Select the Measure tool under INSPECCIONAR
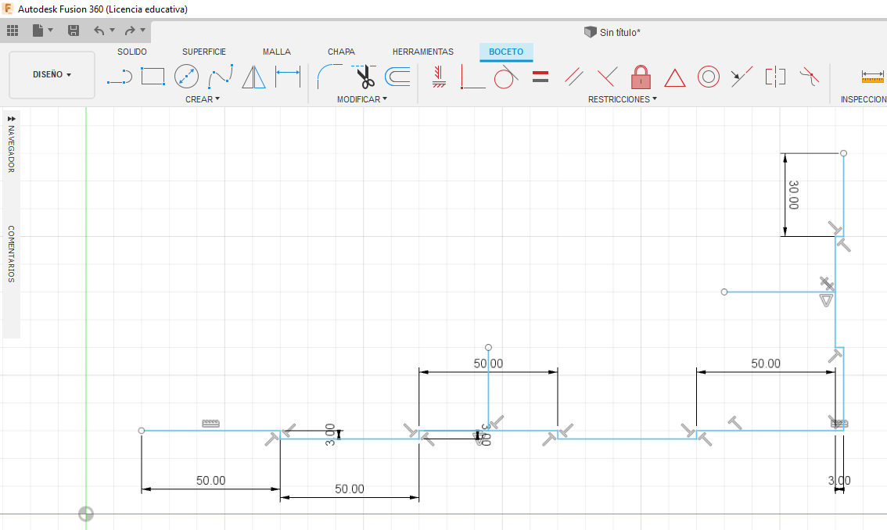Screen dimensions: 887x530 872,76
